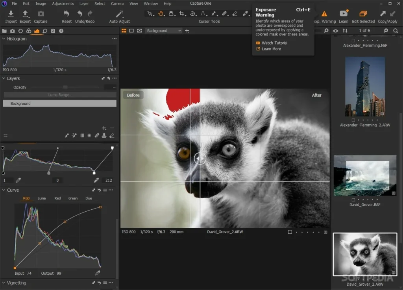Open the Camera menu
The image size is (403, 290).
pyautogui.click(x=117, y=4)
